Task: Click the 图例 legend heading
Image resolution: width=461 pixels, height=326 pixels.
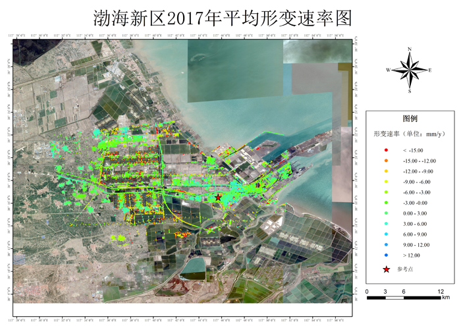Action: click(410, 120)
